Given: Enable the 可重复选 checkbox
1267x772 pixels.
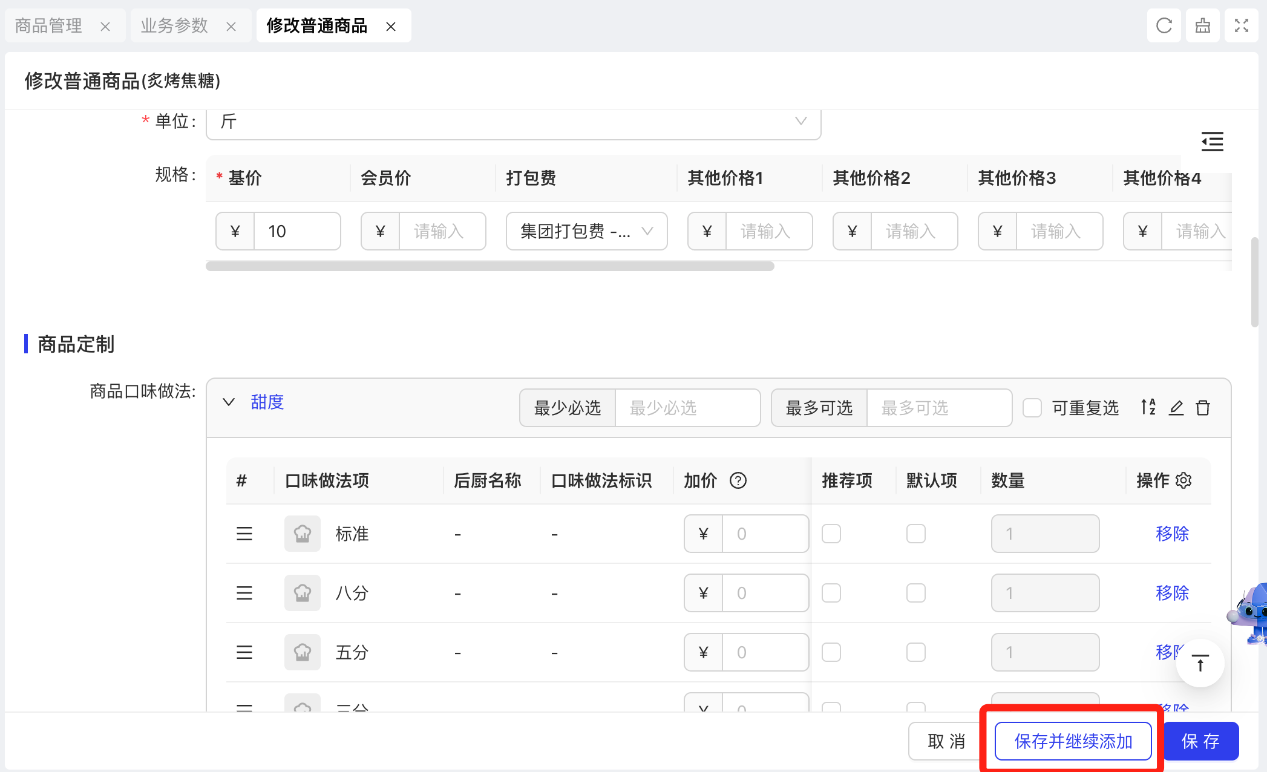Looking at the screenshot, I should [x=1032, y=408].
